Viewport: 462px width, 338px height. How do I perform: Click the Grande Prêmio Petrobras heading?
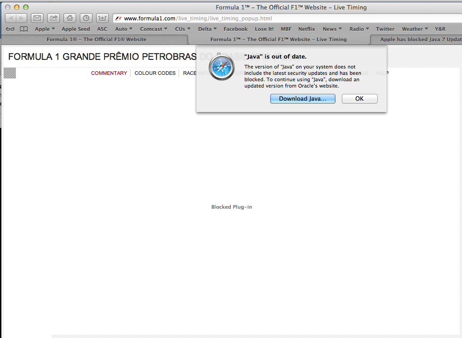pyautogui.click(x=102, y=57)
